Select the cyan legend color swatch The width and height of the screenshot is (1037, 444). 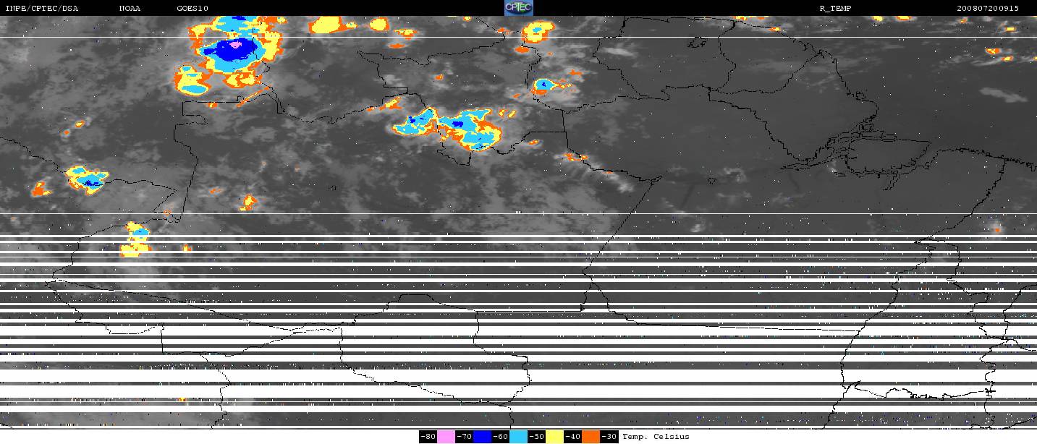[519, 437]
